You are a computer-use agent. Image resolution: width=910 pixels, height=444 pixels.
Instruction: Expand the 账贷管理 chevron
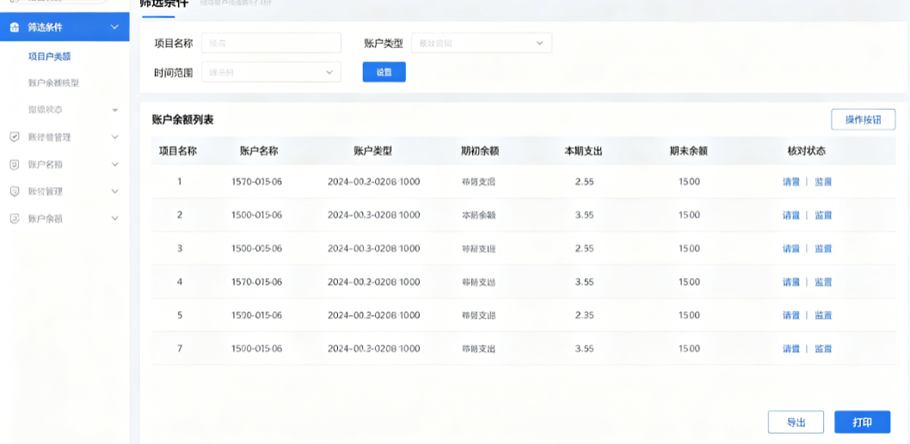pyautogui.click(x=115, y=192)
